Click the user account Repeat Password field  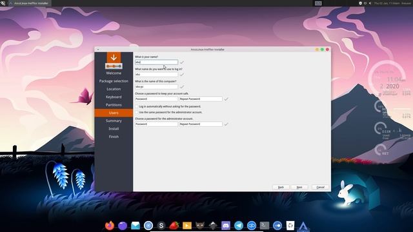(201, 99)
